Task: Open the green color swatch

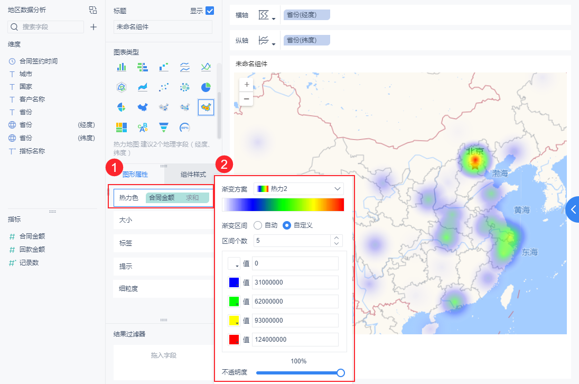Action: coord(234,301)
